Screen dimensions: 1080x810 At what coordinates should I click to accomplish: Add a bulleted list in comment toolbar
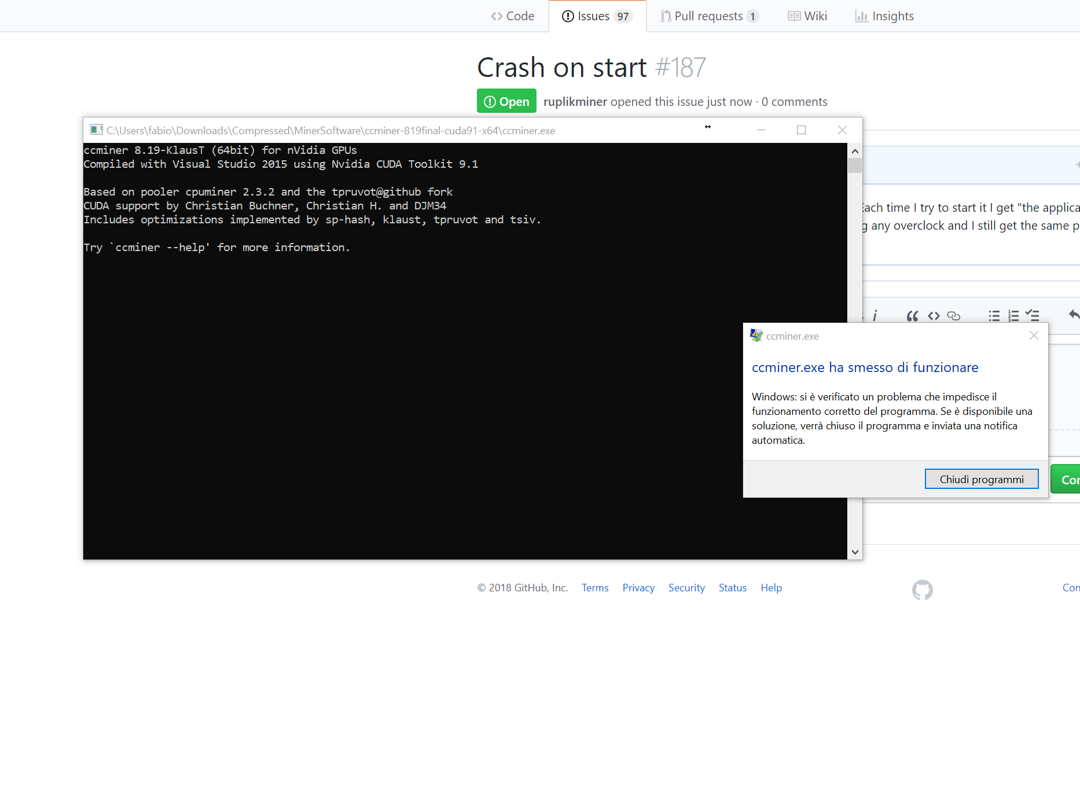click(994, 316)
